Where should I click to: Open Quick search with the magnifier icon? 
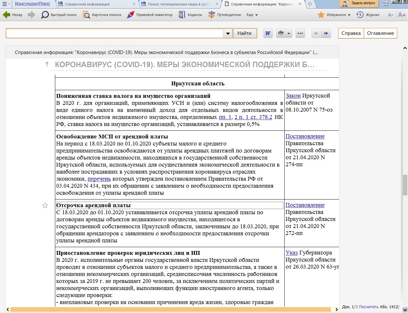(x=45, y=15)
